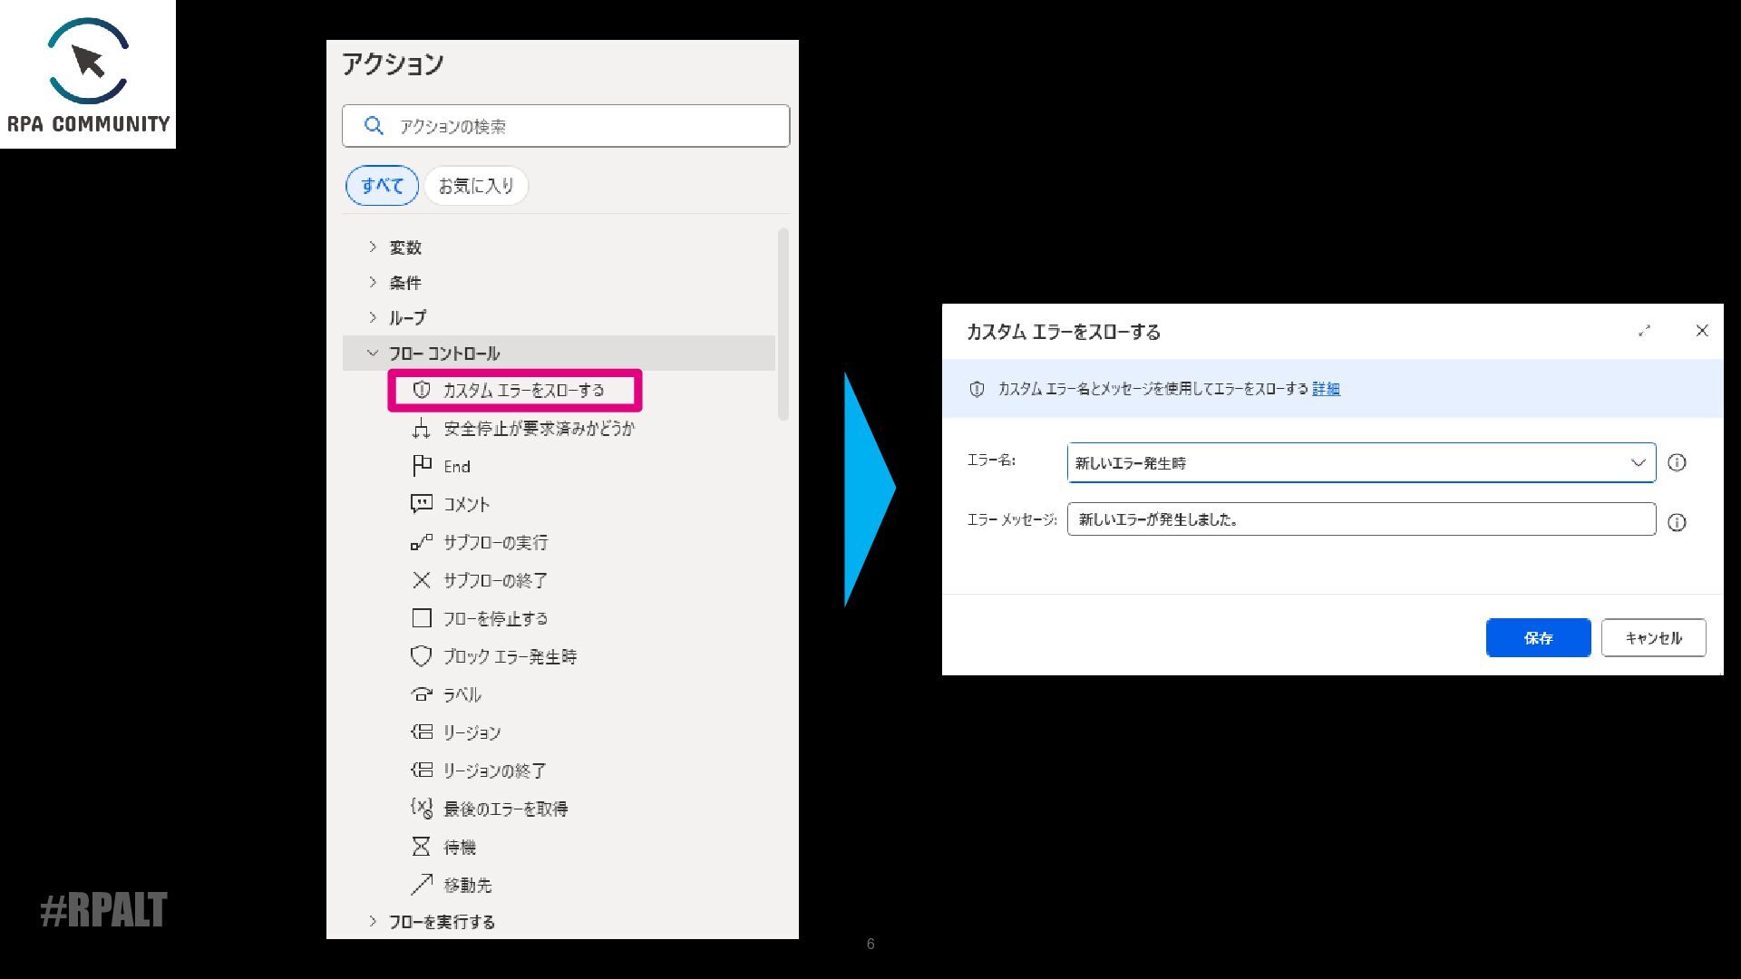The height and width of the screenshot is (979, 1741).
Task: Click the flag icon for End action
Action: 422,466
